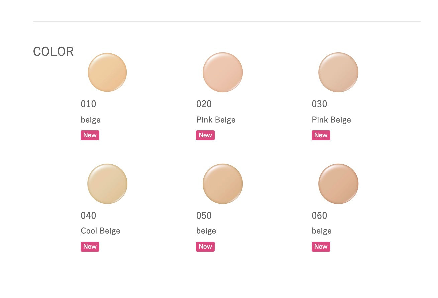Select the 040 Cool Beige swatch

tap(107, 184)
